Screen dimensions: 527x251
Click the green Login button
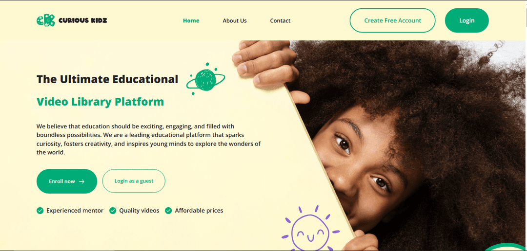point(467,20)
